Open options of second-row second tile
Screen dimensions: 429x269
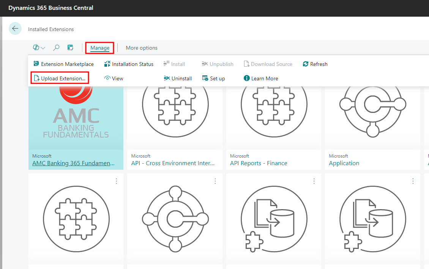[x=215, y=181]
